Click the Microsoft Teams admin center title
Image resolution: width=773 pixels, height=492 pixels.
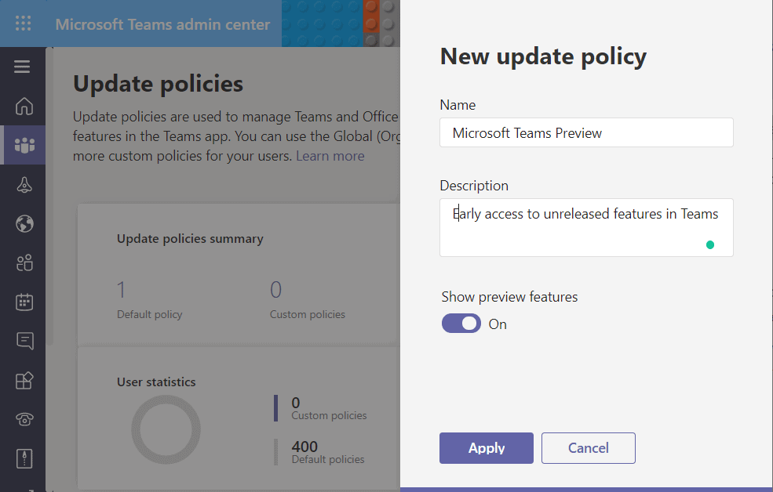[x=162, y=24]
